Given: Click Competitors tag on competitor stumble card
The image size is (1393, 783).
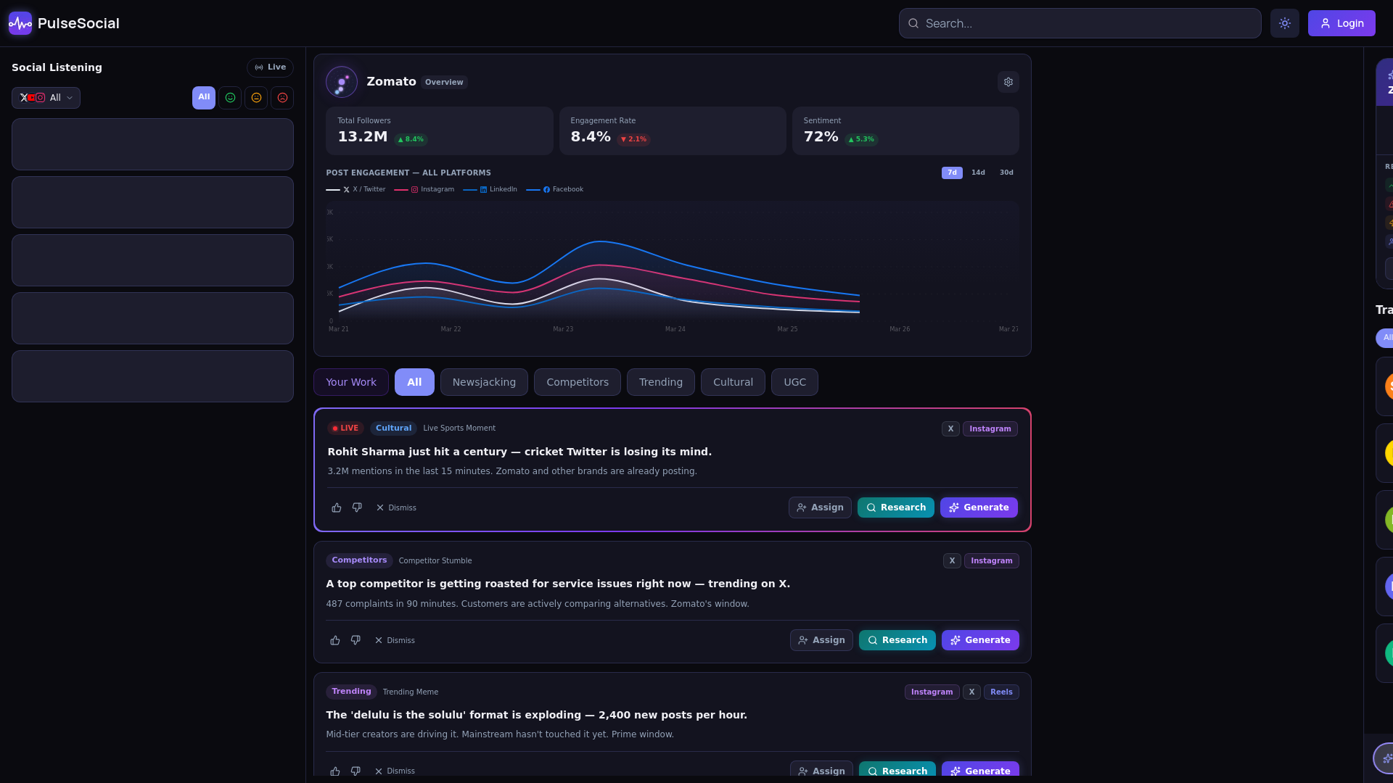Looking at the screenshot, I should (359, 560).
